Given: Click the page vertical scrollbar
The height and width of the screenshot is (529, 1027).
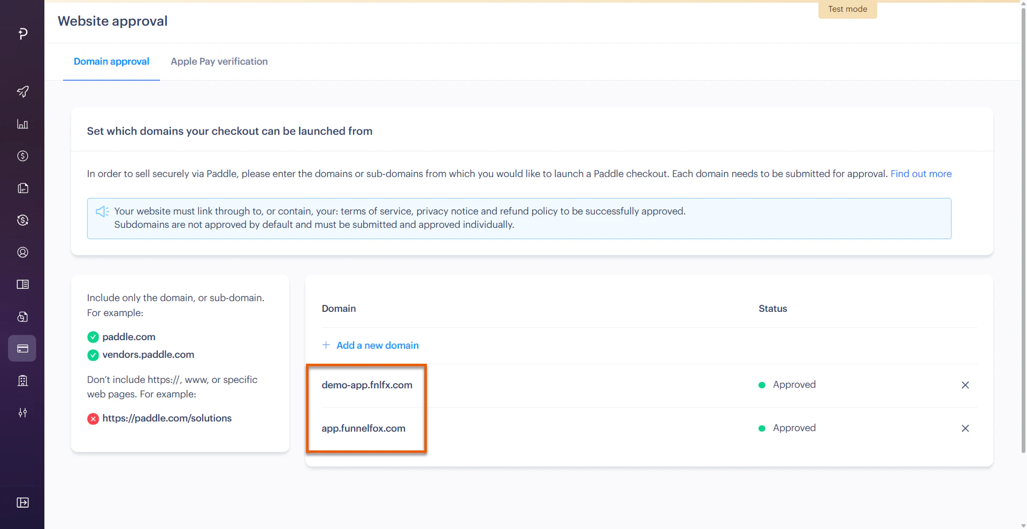Looking at the screenshot, I should 1023,230.
